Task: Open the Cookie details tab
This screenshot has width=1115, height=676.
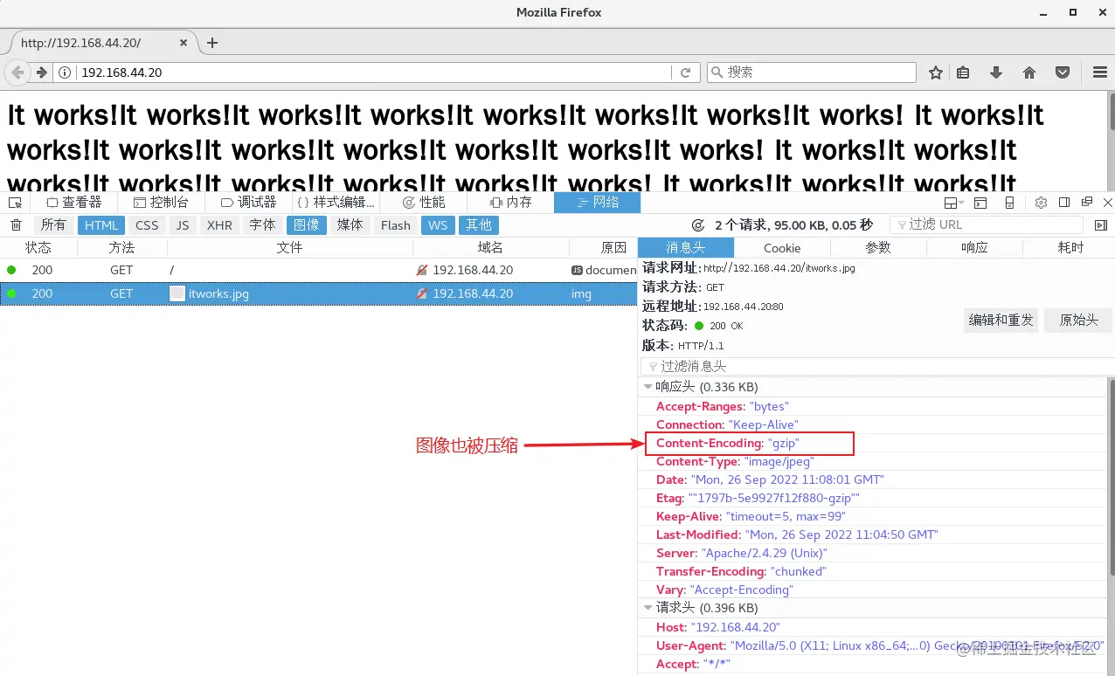Action: coord(782,247)
